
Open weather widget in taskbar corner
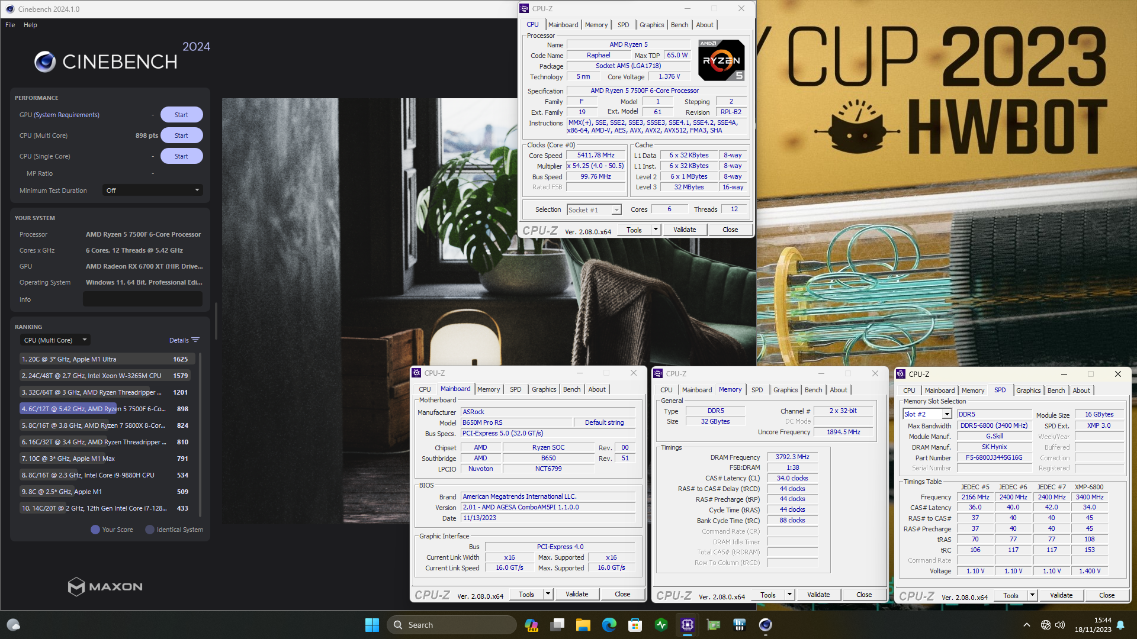pyautogui.click(x=13, y=625)
